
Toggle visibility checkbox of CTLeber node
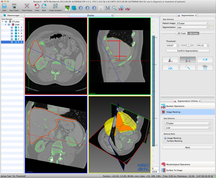click(6, 22)
